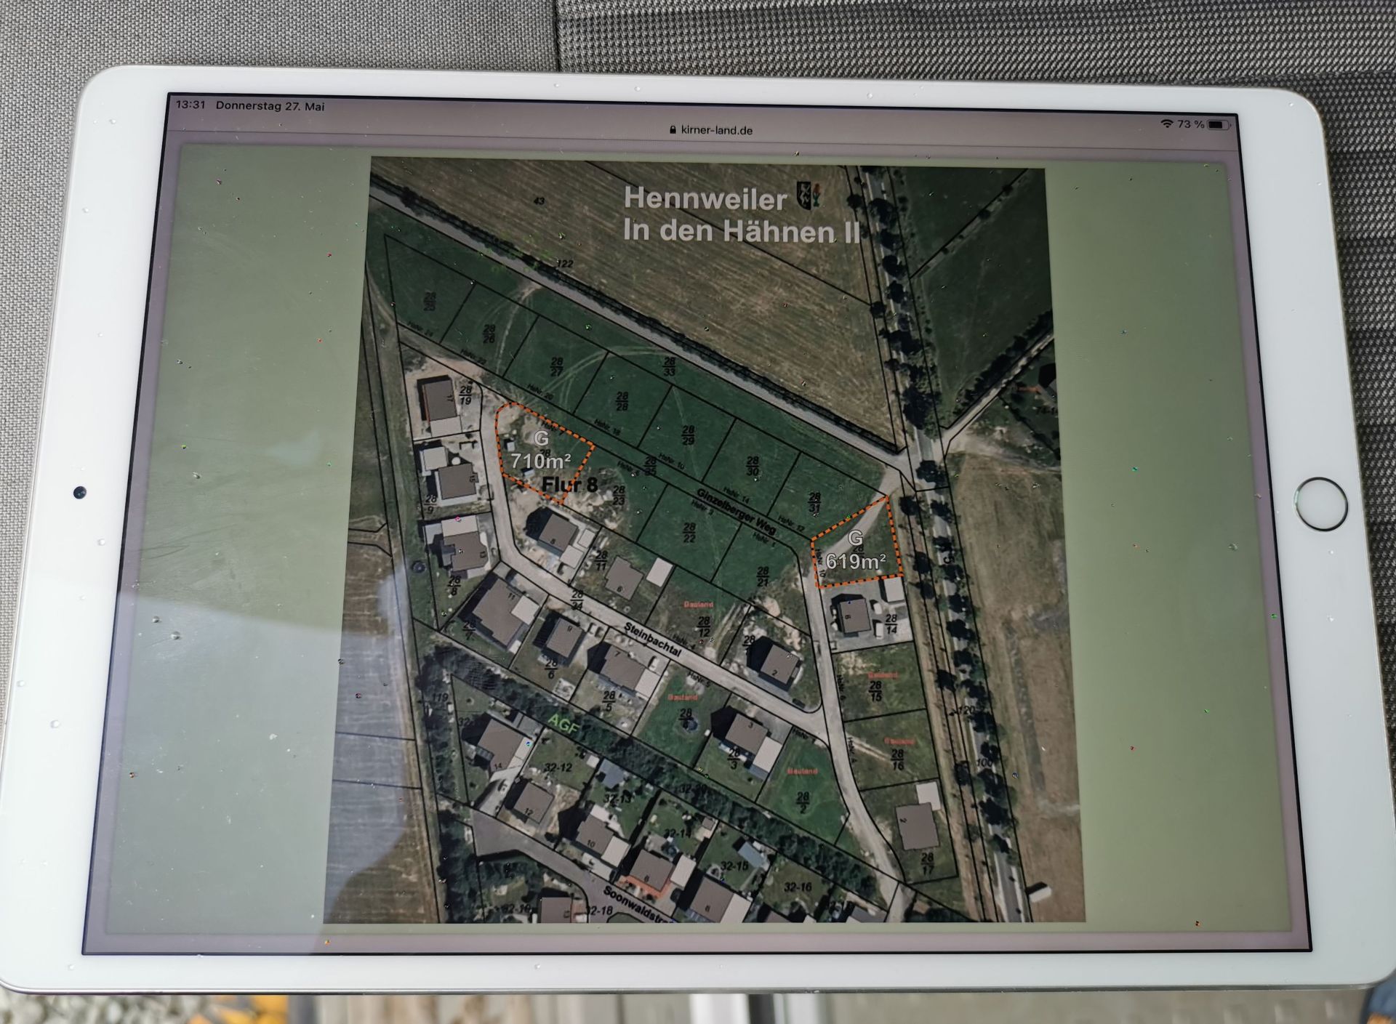Select parcel number 28/21
1396x1024 pixels.
point(763,577)
